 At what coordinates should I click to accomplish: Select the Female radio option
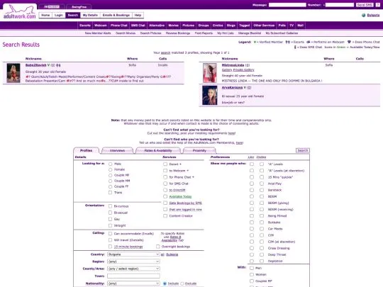pyautogui.click(x=111, y=169)
